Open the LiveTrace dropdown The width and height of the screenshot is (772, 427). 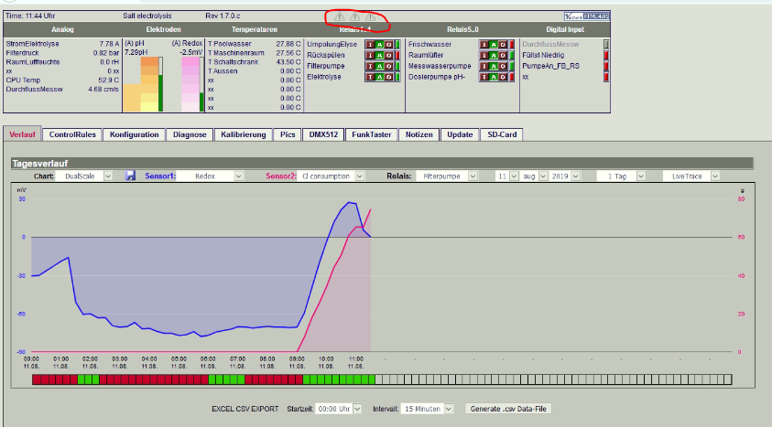tap(691, 176)
